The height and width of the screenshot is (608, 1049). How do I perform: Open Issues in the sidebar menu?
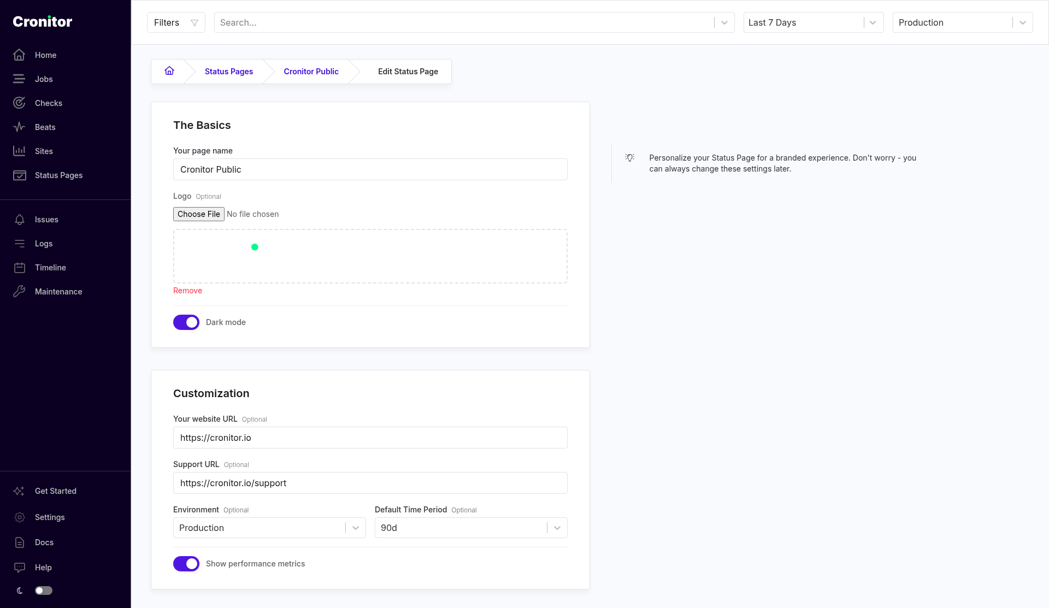[x=46, y=220]
